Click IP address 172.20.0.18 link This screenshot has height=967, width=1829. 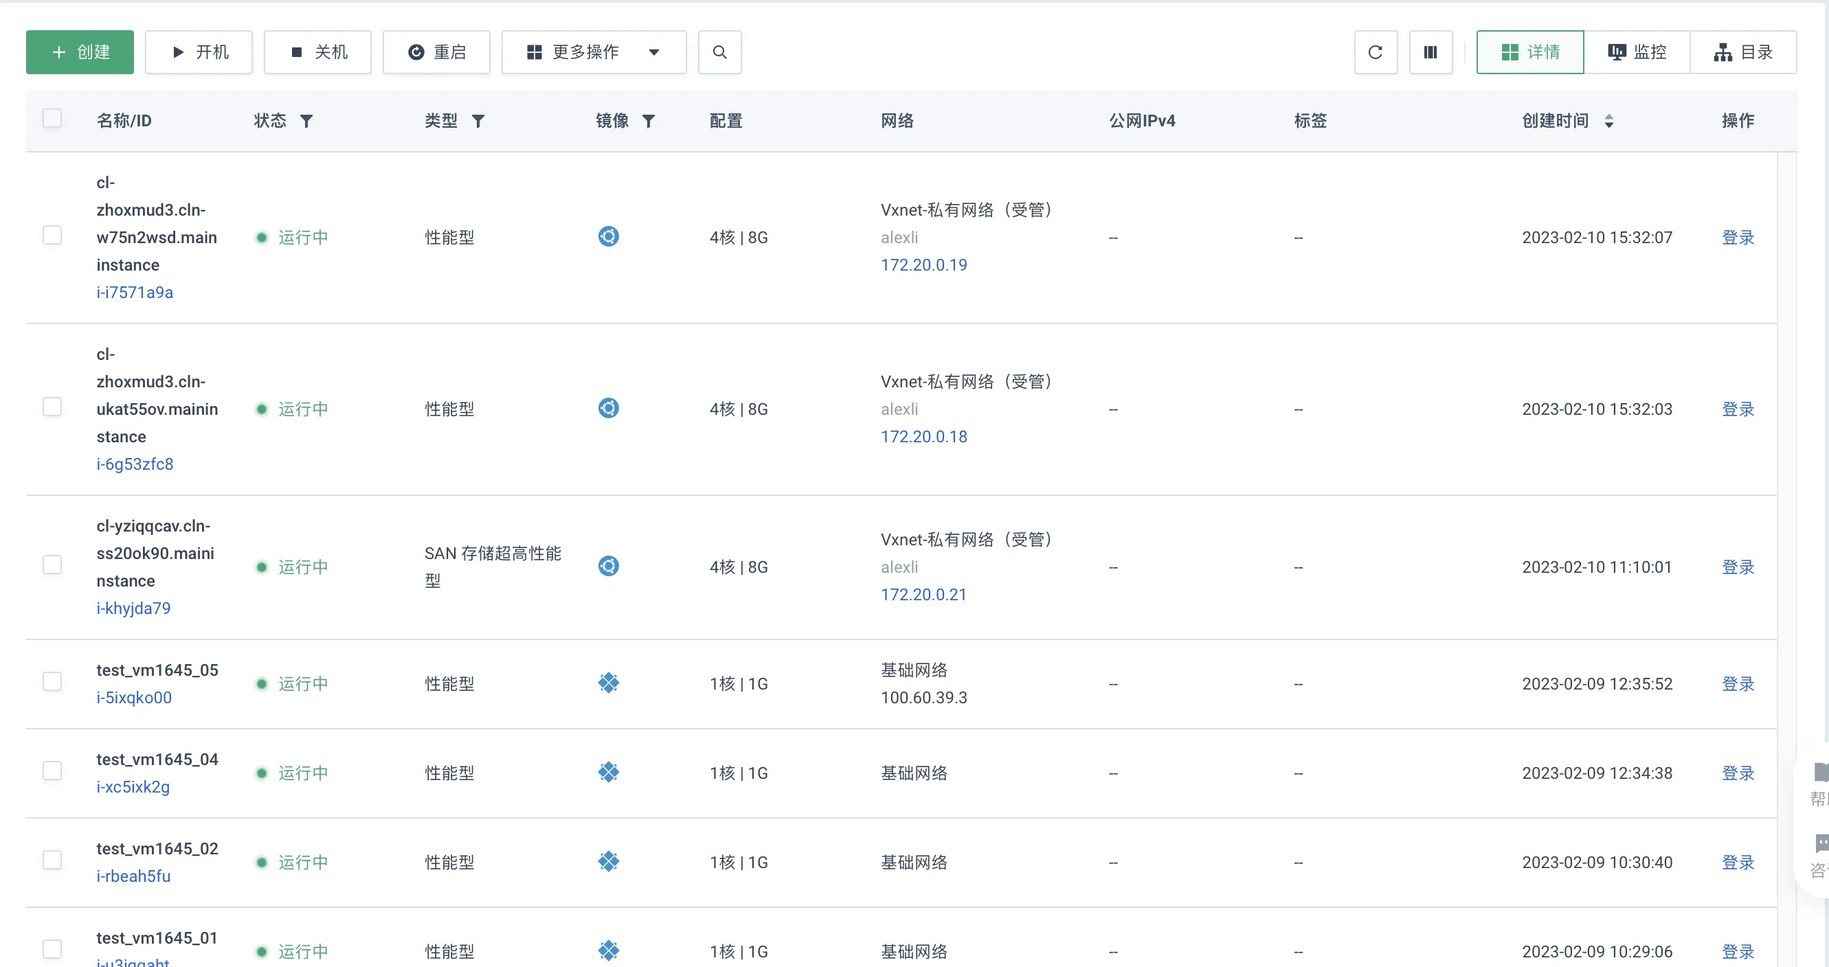tap(923, 435)
